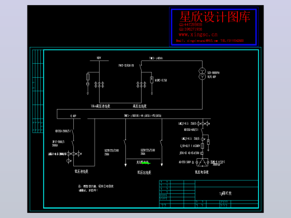
Task: Select the note text starting with 注
Action: point(96,188)
